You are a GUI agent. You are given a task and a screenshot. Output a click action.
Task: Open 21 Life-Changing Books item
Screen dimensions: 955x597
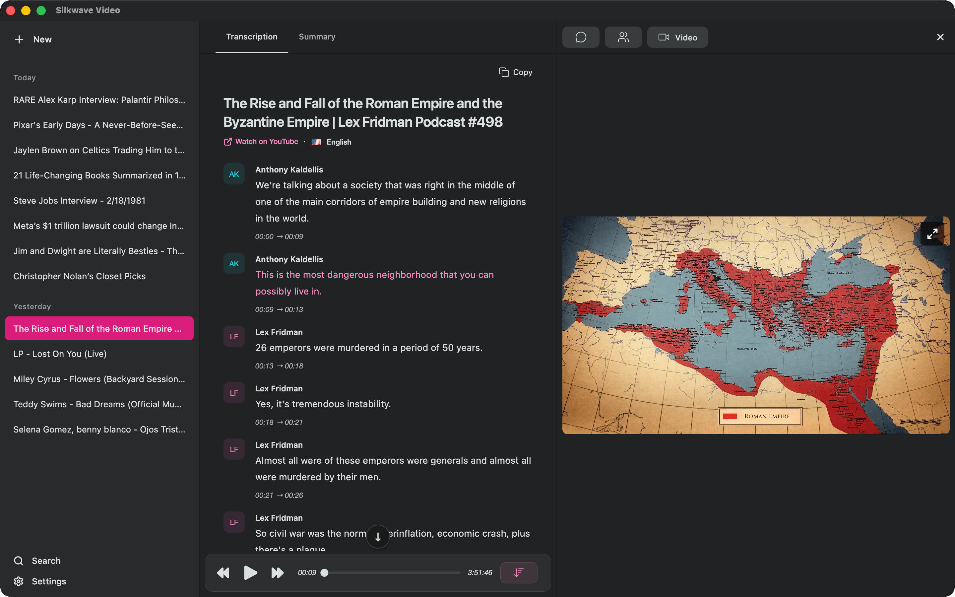(x=99, y=175)
